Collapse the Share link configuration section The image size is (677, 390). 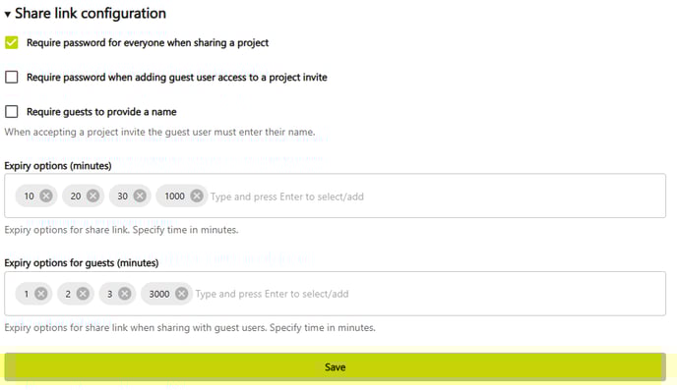pos(7,14)
